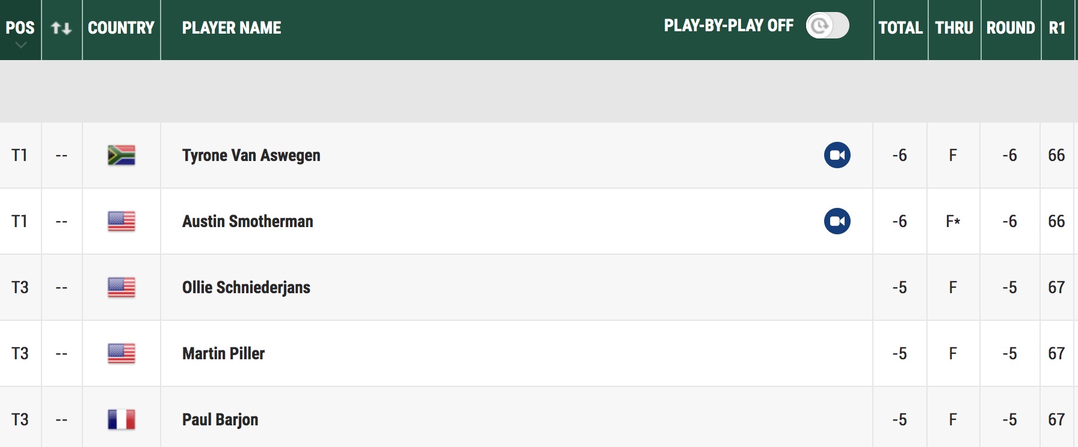1078x447 pixels.
Task: Open video highlights for Austin Smotherman
Action: point(837,221)
